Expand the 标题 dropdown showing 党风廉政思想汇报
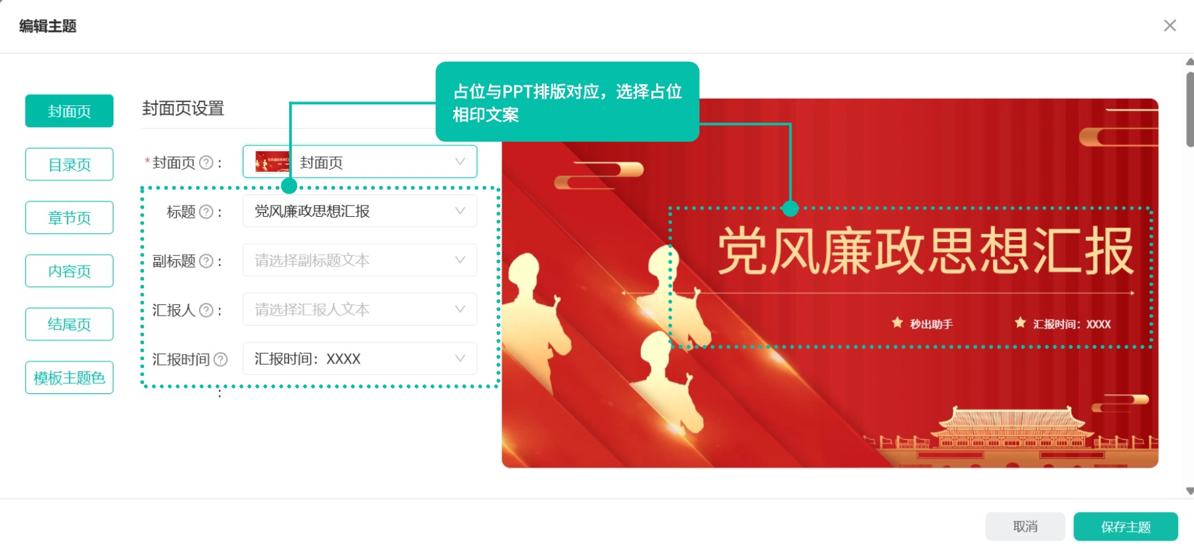The height and width of the screenshot is (549, 1194). 360,211
